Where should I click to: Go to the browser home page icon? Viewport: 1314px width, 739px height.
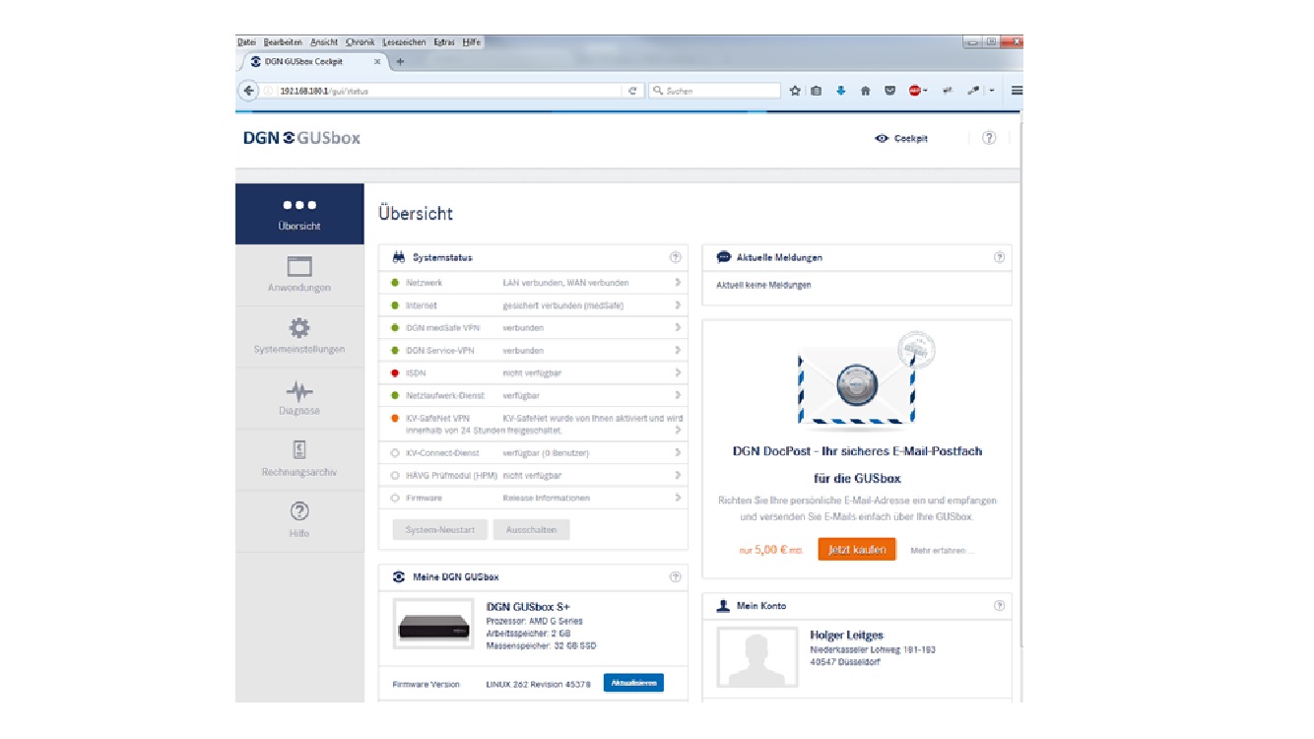tap(865, 91)
